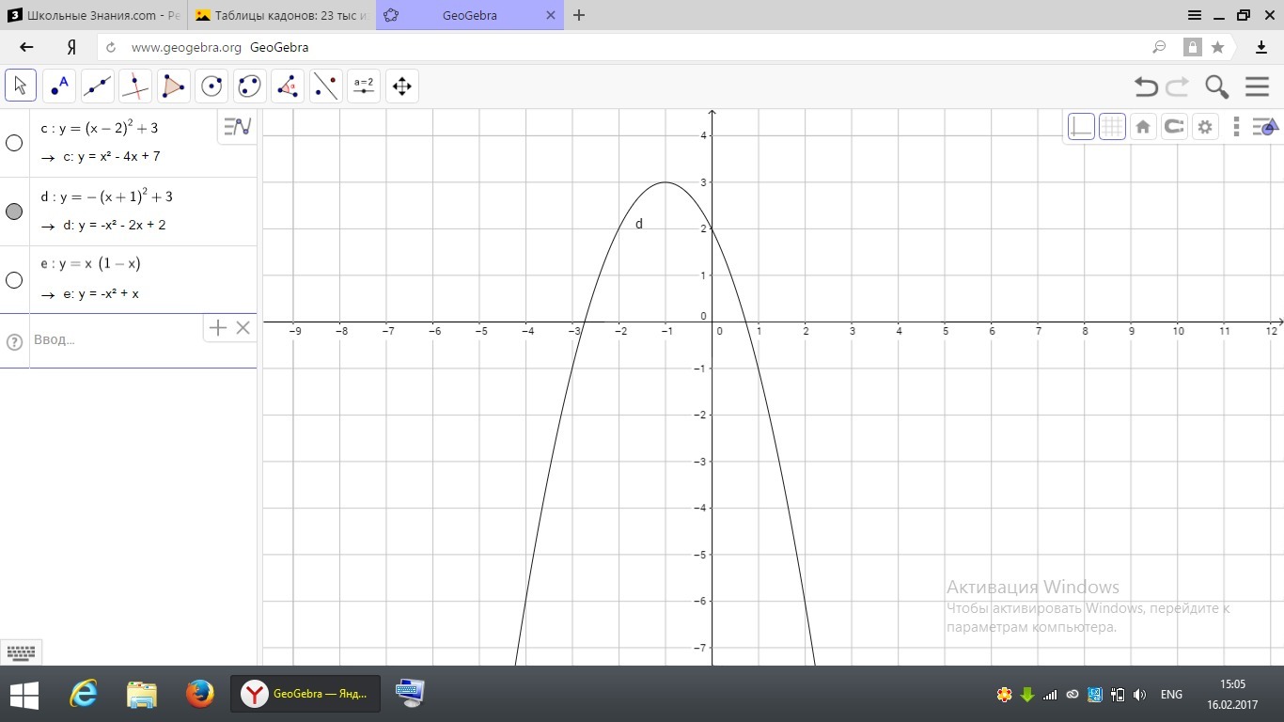The height and width of the screenshot is (722, 1284).
Task: Open input help question mark
Action: (14, 342)
